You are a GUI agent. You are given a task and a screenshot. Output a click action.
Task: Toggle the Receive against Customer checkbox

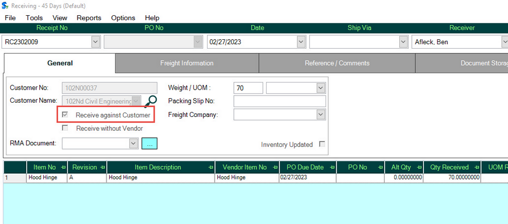(x=66, y=115)
